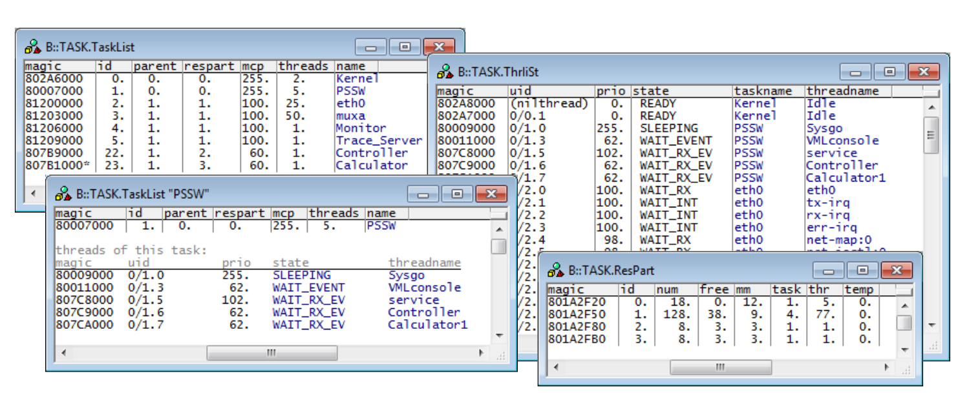This screenshot has height=398, width=980.
Task: Click right scroll arrow in TASK.TaskList "PSSW"
Action: tap(480, 353)
